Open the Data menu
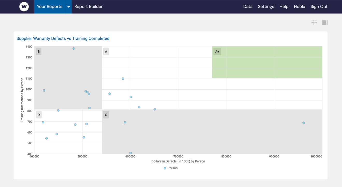The image size is (342, 187). [248, 6]
